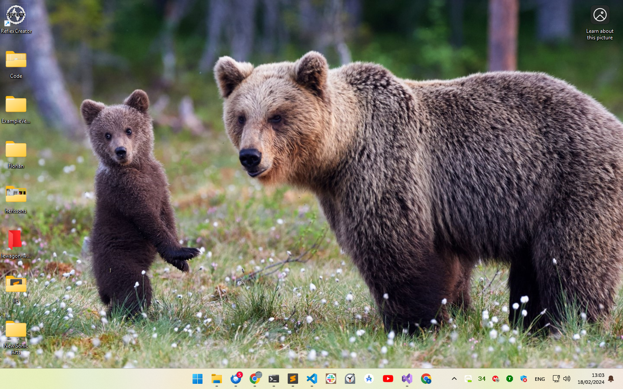The height and width of the screenshot is (389, 623).
Task: Open the volume control speaker icon
Action: 567,379
